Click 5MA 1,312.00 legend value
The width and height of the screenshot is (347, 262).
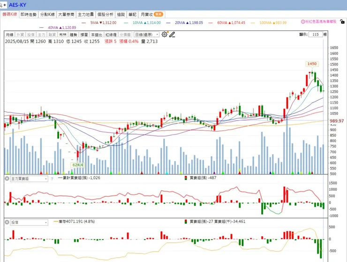point(103,22)
